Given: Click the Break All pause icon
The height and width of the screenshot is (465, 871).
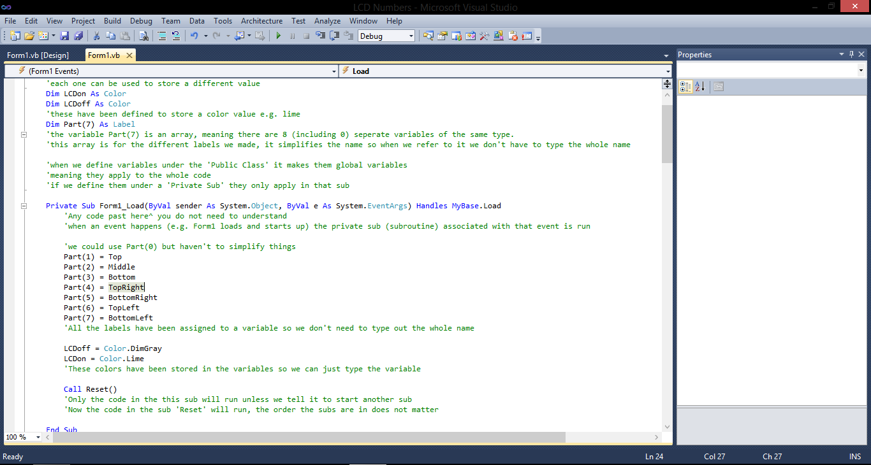Looking at the screenshot, I should click(292, 36).
